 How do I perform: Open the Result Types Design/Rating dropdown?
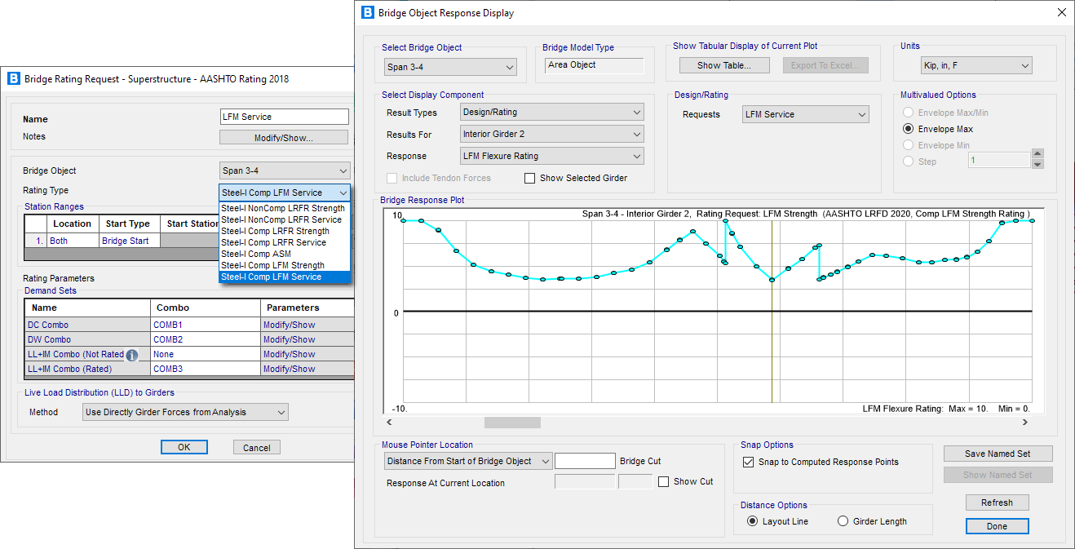point(551,113)
